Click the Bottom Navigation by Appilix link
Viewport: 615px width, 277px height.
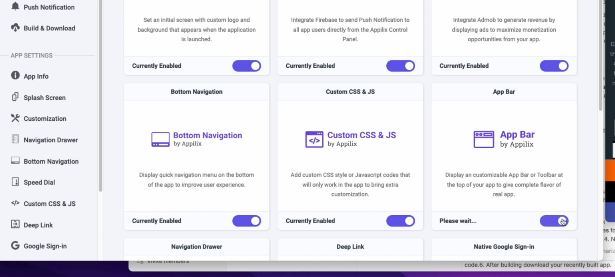point(207,135)
